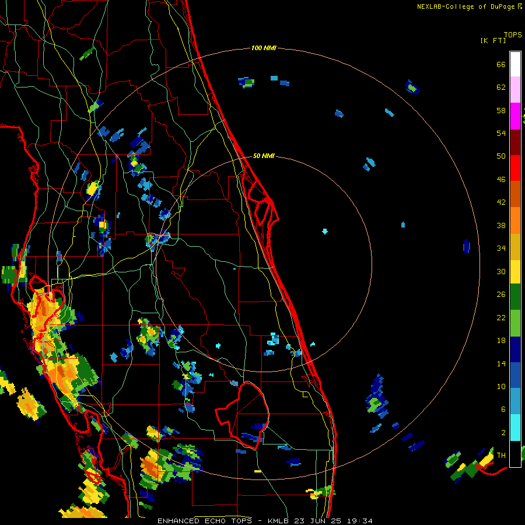This screenshot has width=525, height=525.
Task: Click the legend value "10"
Action: click(x=501, y=386)
